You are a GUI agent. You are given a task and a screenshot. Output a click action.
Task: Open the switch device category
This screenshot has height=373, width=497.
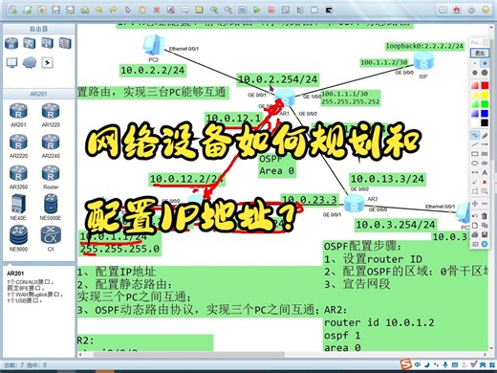tap(30, 43)
